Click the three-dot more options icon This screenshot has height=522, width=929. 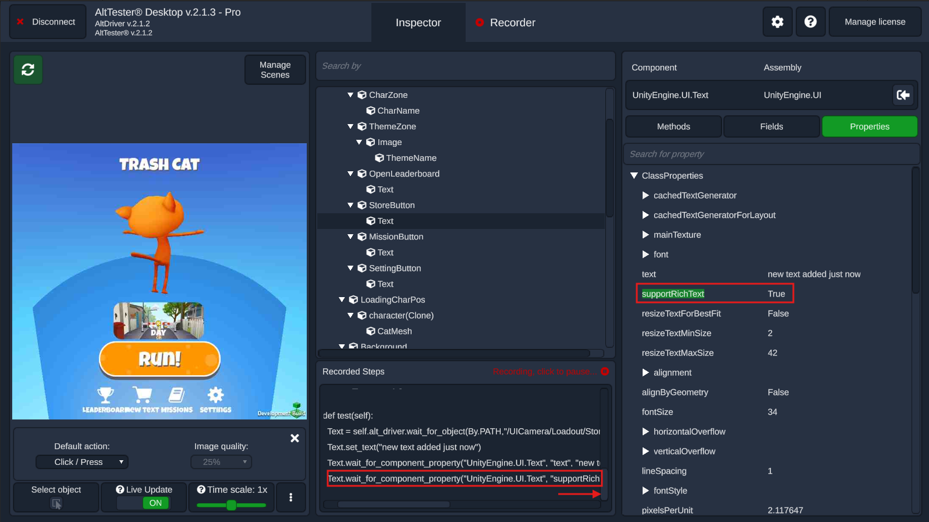pyautogui.click(x=290, y=497)
